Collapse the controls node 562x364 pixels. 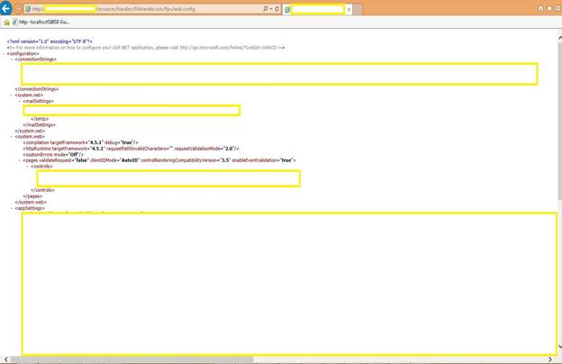point(28,167)
